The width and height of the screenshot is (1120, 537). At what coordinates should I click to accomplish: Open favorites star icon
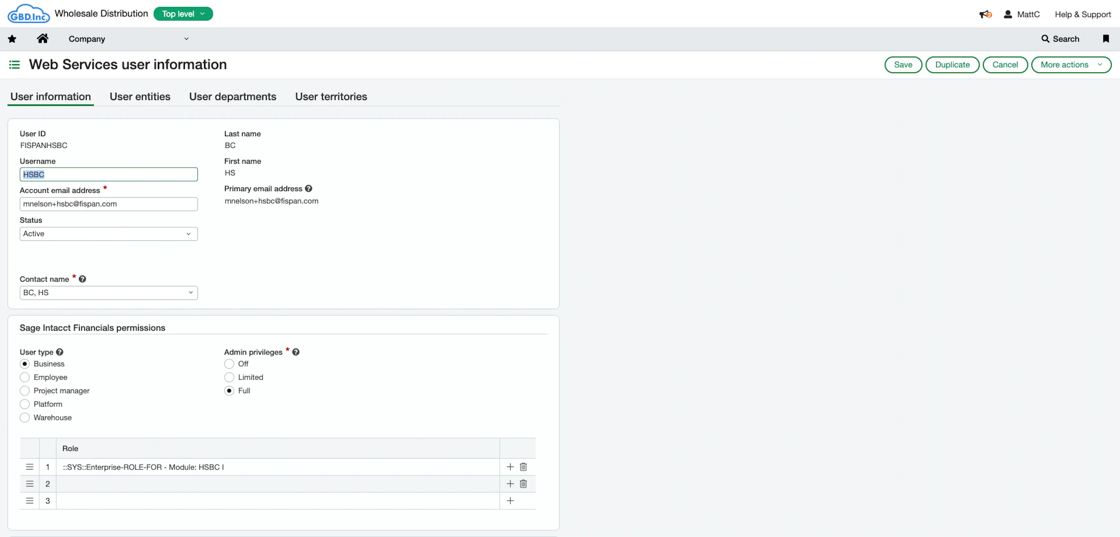(x=12, y=39)
